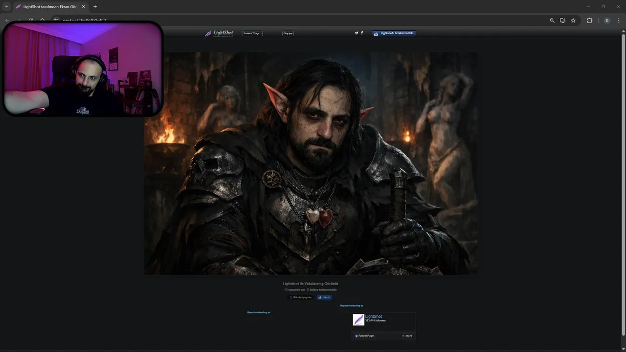Image resolution: width=626 pixels, height=352 pixels.
Task: Click the Lightshot'ı ücretsiz indirin download button
Action: point(394,33)
